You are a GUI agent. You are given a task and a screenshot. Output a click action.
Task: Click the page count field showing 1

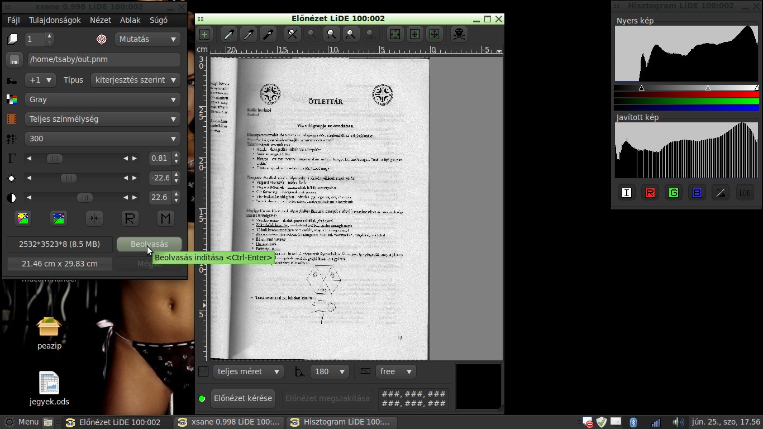(x=35, y=39)
